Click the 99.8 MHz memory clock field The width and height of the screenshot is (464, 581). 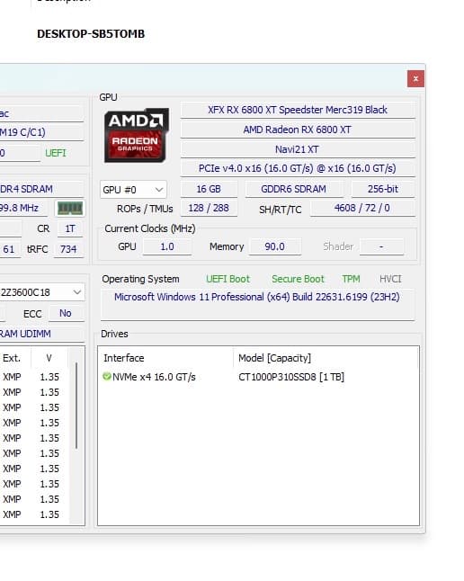tap(23, 209)
